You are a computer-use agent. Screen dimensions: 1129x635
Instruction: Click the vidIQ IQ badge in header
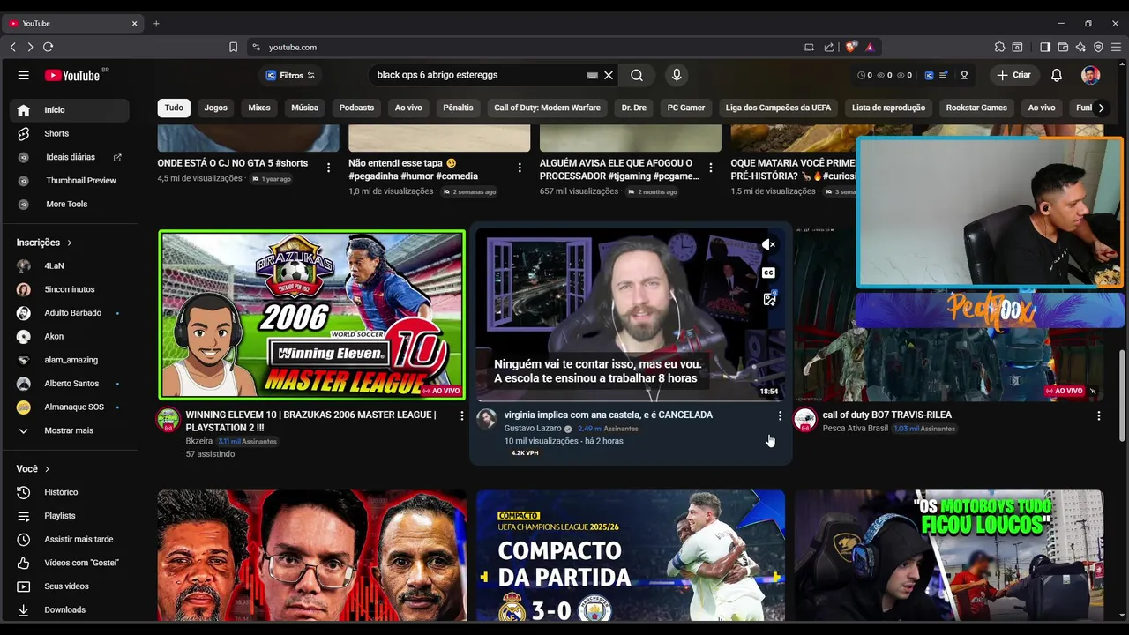pyautogui.click(x=930, y=75)
